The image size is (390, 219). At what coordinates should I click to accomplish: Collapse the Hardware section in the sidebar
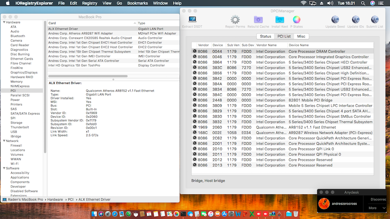(4, 22)
